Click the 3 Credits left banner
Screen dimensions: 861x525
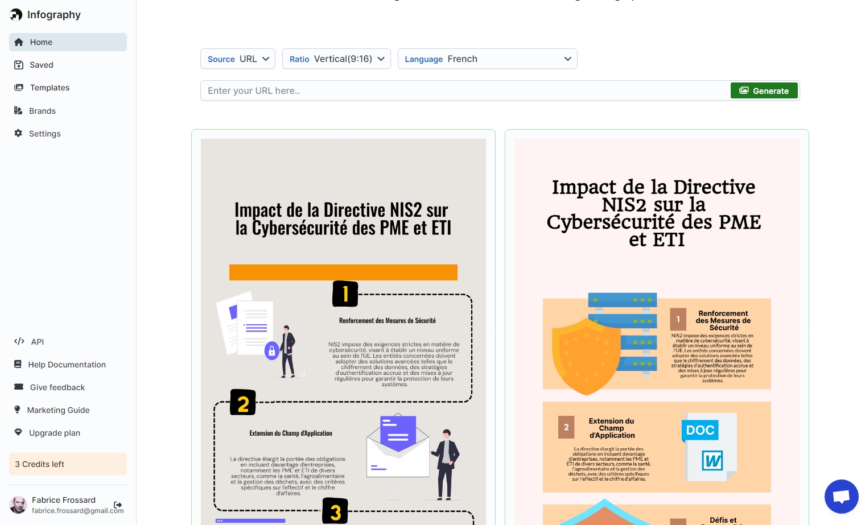click(x=68, y=464)
